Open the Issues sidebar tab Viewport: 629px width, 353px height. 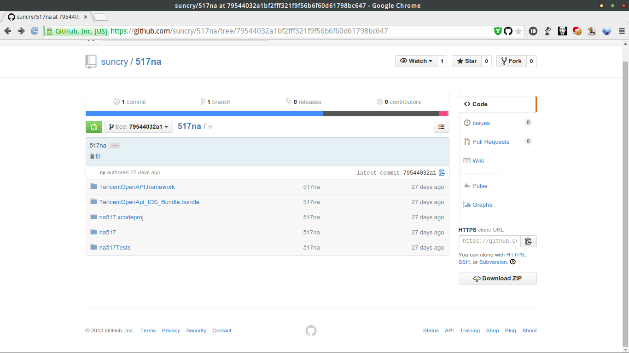[x=497, y=123]
